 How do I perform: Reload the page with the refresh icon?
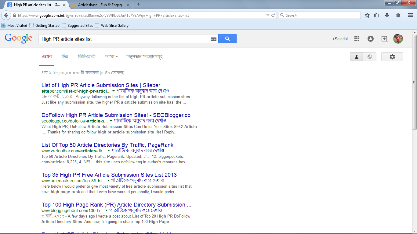[273, 15]
